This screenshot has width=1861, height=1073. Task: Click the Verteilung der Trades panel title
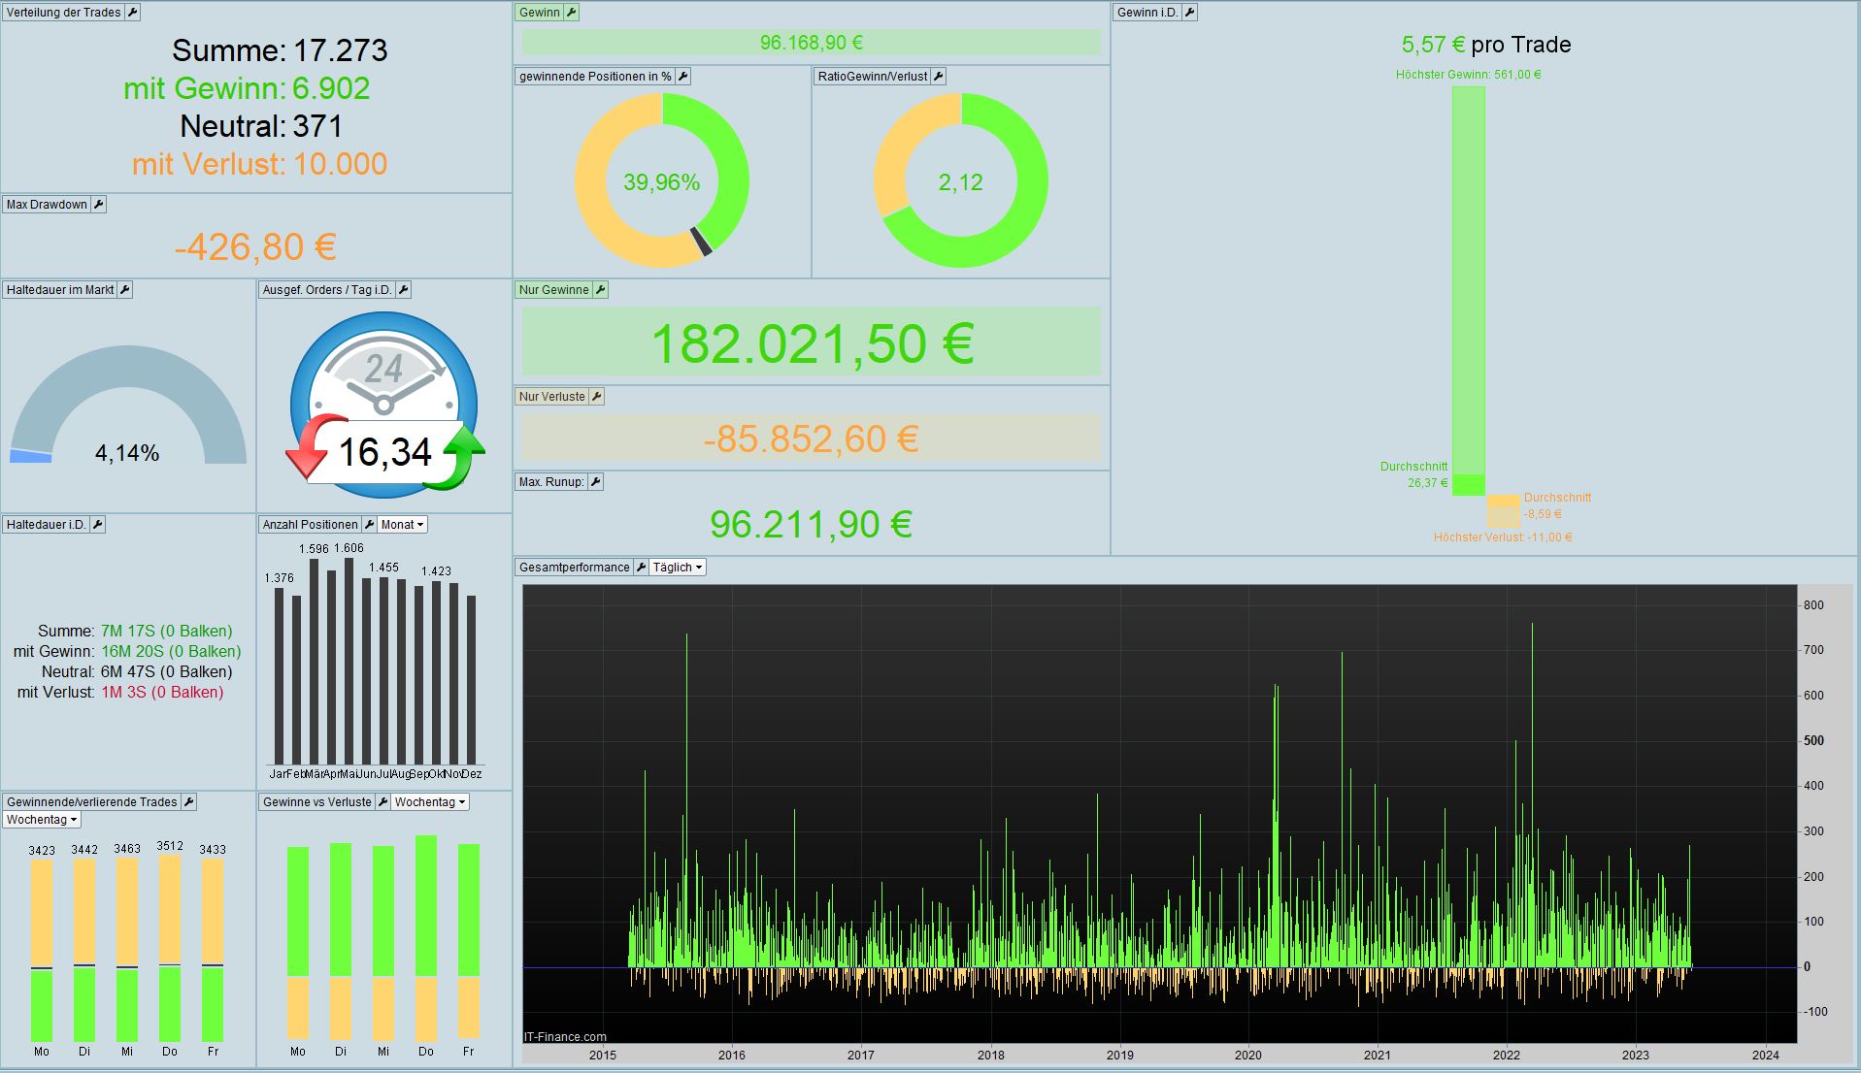[64, 13]
